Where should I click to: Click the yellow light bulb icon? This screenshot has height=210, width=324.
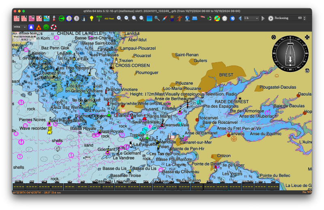coord(92,18)
